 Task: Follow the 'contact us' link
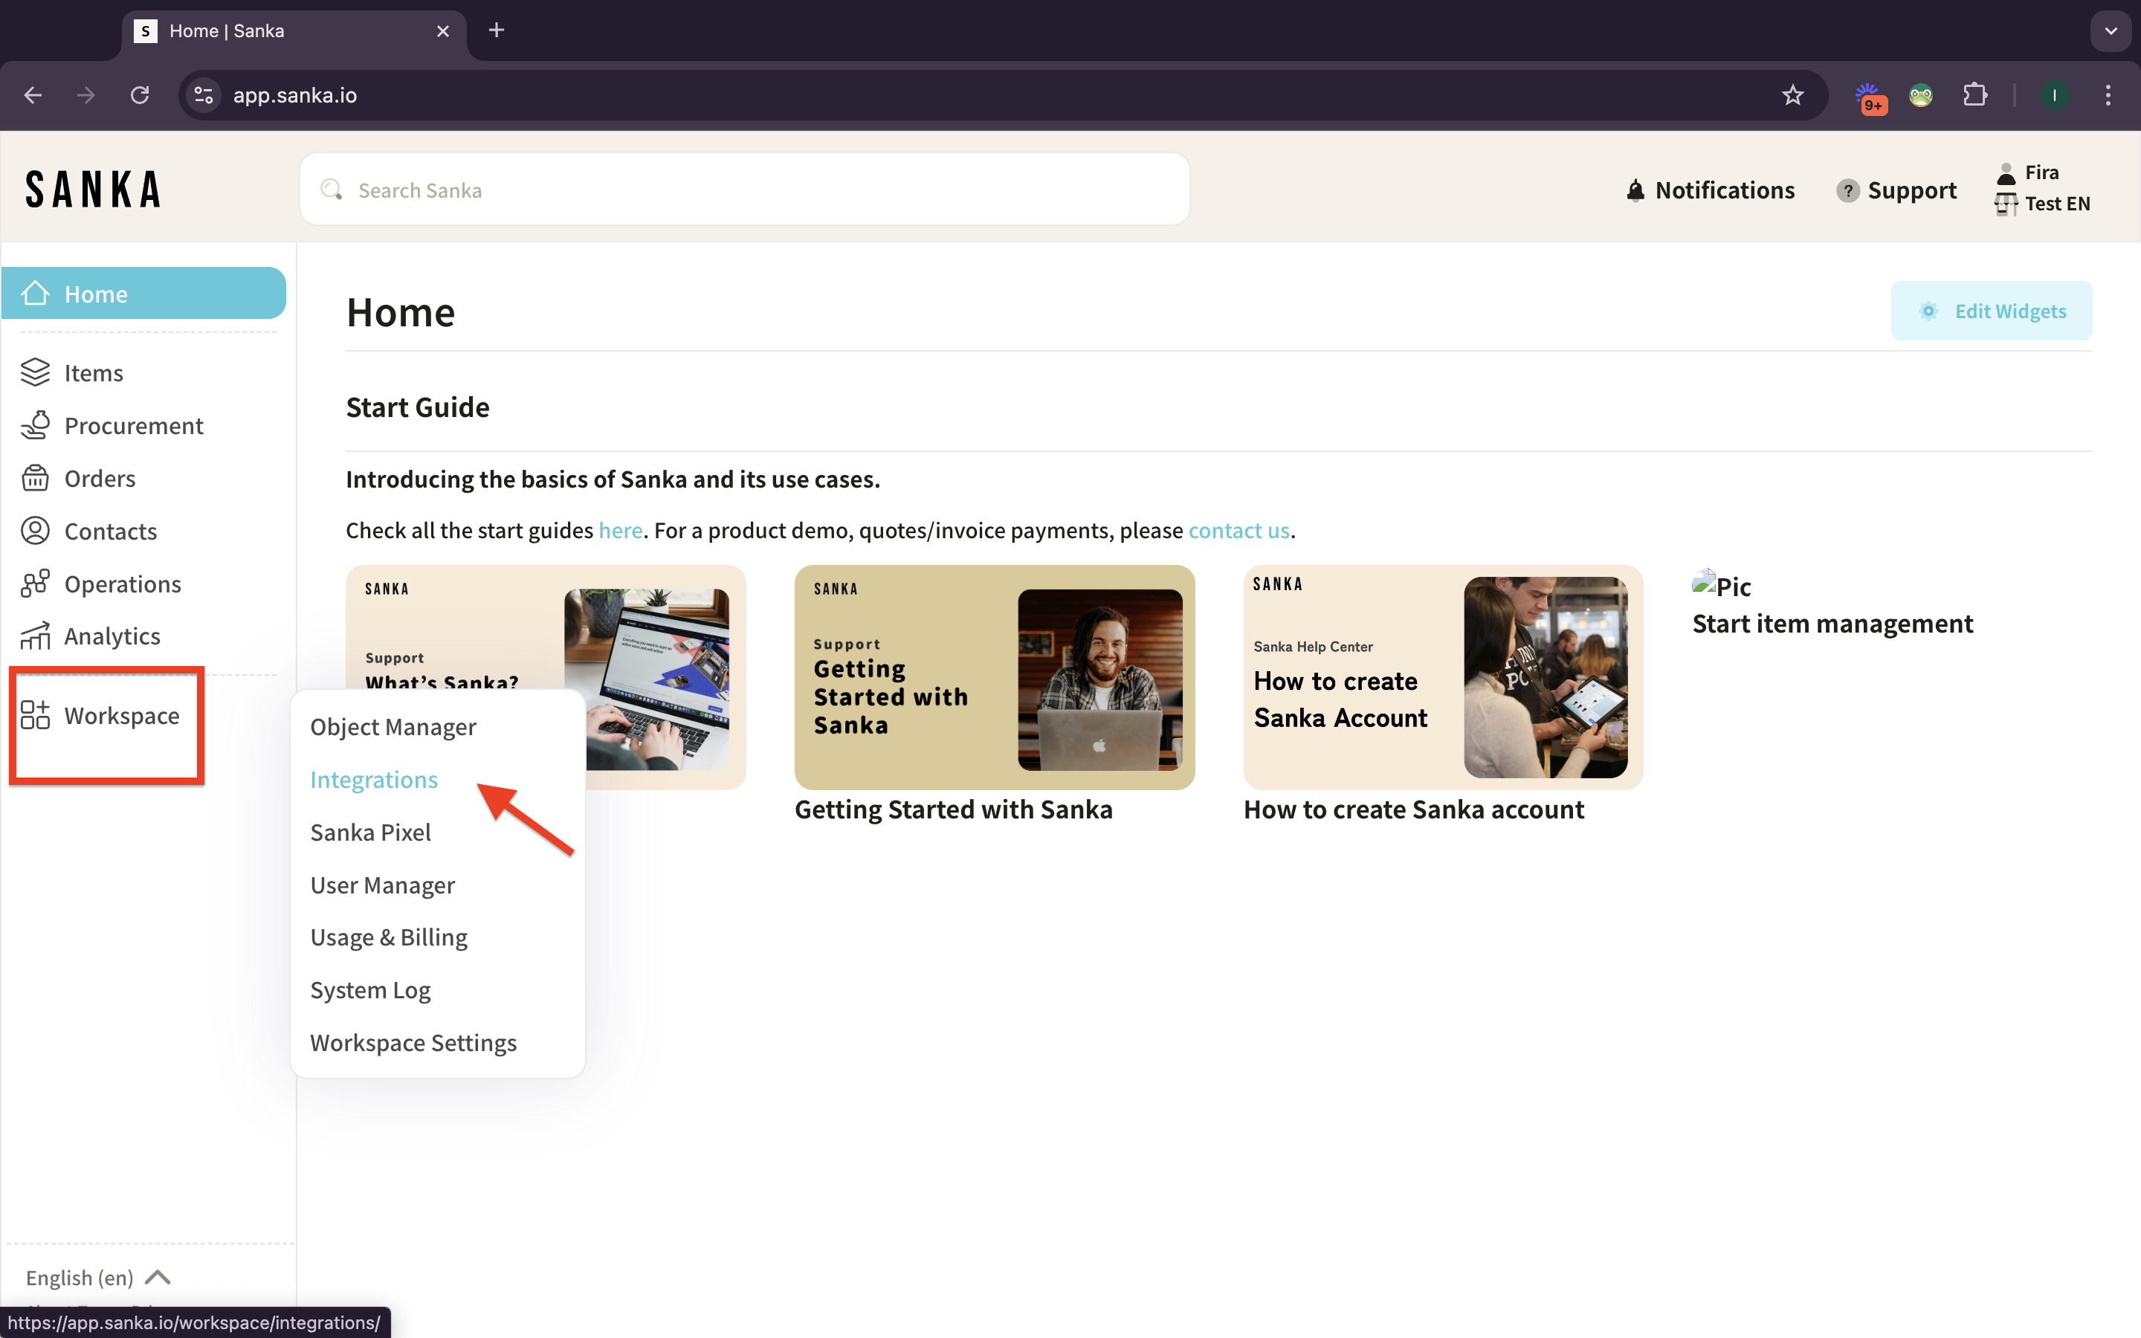[x=1238, y=530]
